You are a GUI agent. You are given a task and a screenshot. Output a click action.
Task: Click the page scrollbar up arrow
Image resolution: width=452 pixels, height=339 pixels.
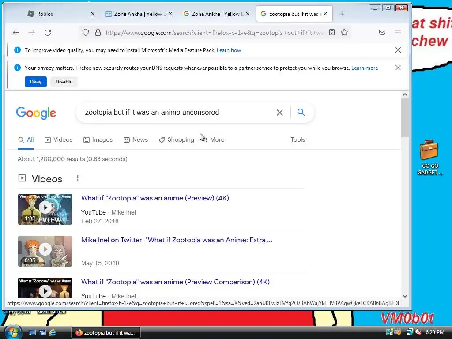pos(405,94)
